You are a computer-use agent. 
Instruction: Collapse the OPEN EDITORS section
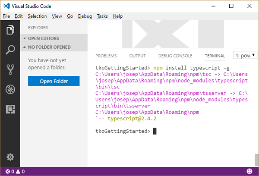pos(54,38)
